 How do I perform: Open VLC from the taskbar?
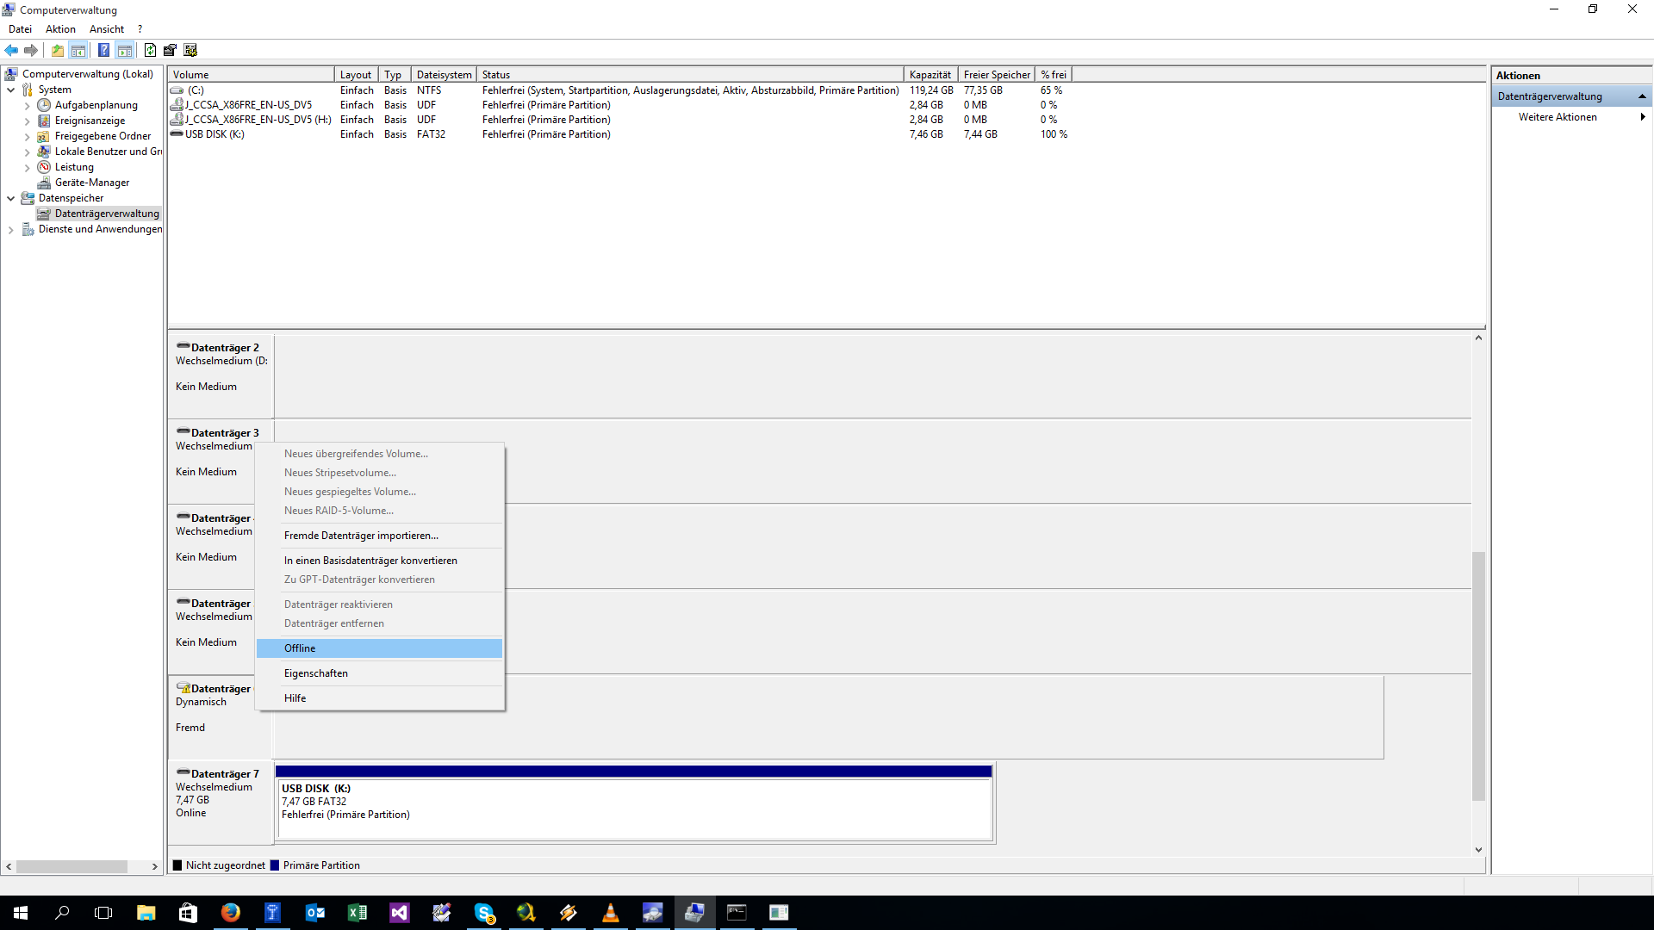[x=610, y=913]
